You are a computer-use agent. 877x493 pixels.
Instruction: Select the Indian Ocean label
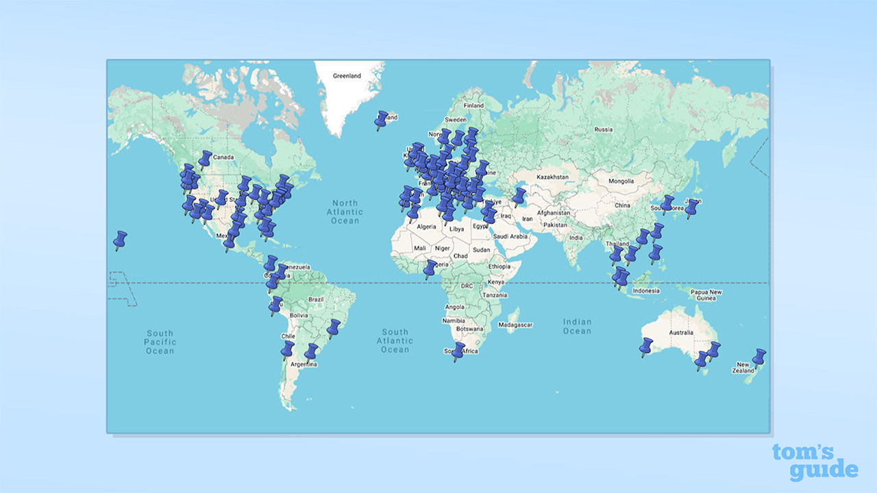click(577, 327)
